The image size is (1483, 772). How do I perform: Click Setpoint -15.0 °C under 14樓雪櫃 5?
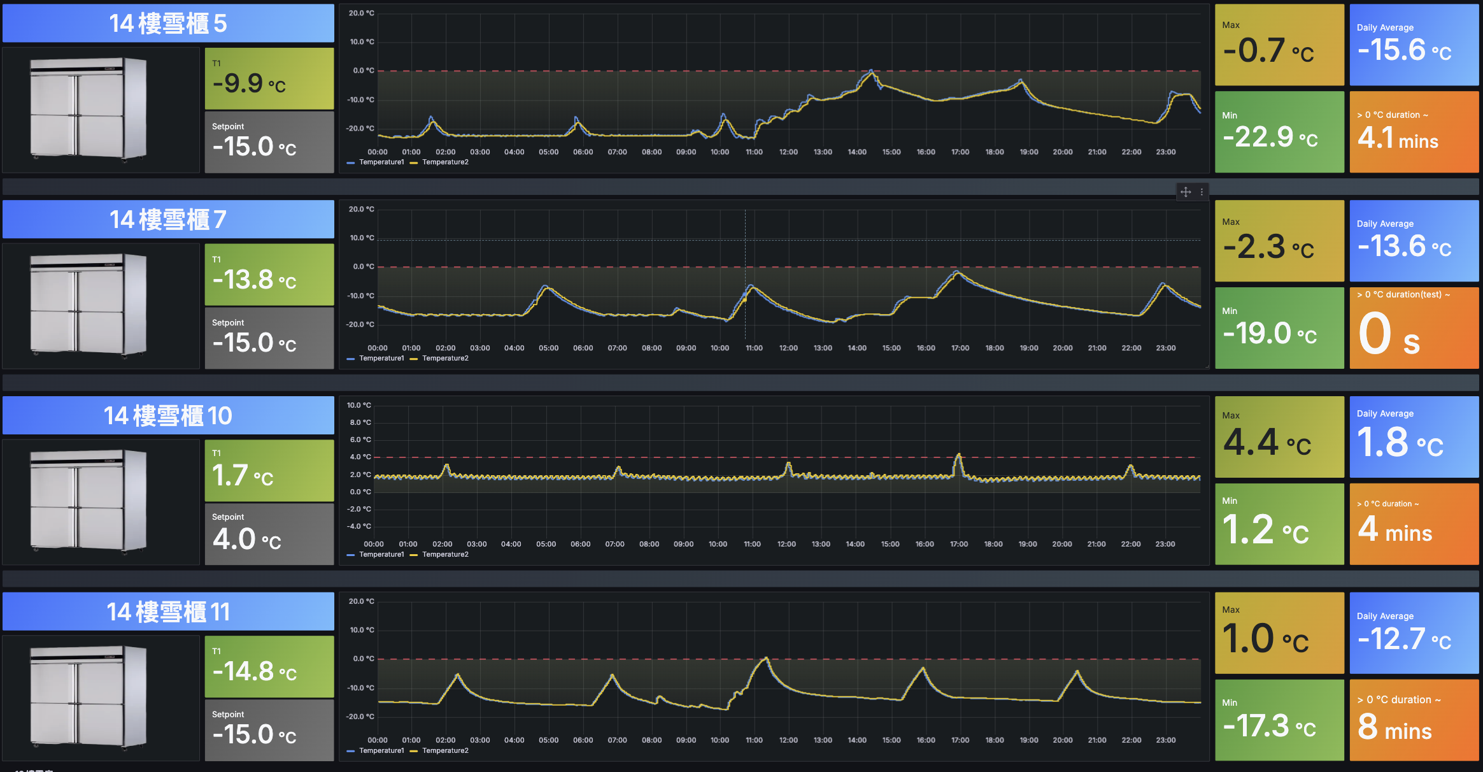click(x=269, y=142)
